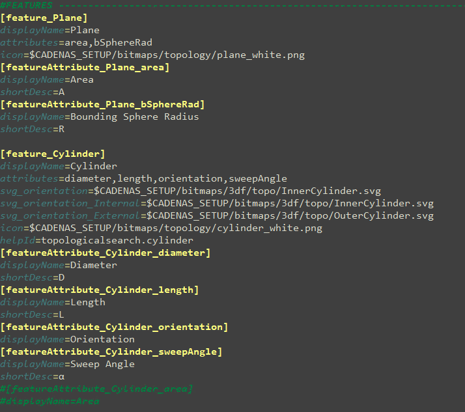Click the [feature_Cylinder] section header

[52, 154]
